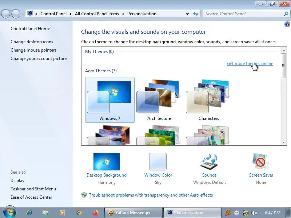The width and height of the screenshot is (291, 218).
Task: Open the Windows Start button
Action: tap(10, 212)
